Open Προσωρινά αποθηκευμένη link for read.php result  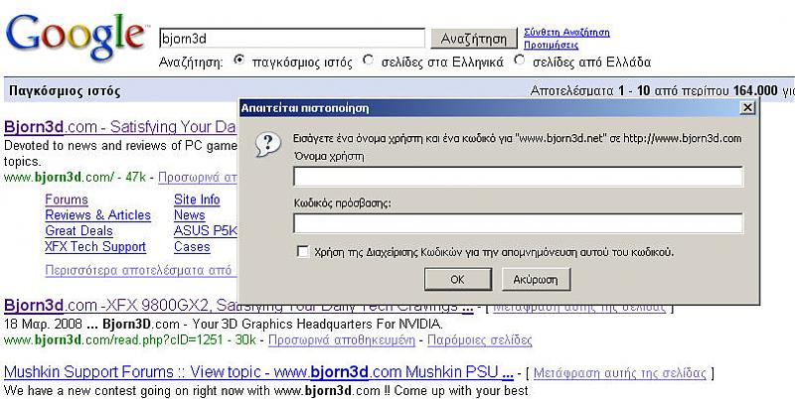(x=341, y=339)
